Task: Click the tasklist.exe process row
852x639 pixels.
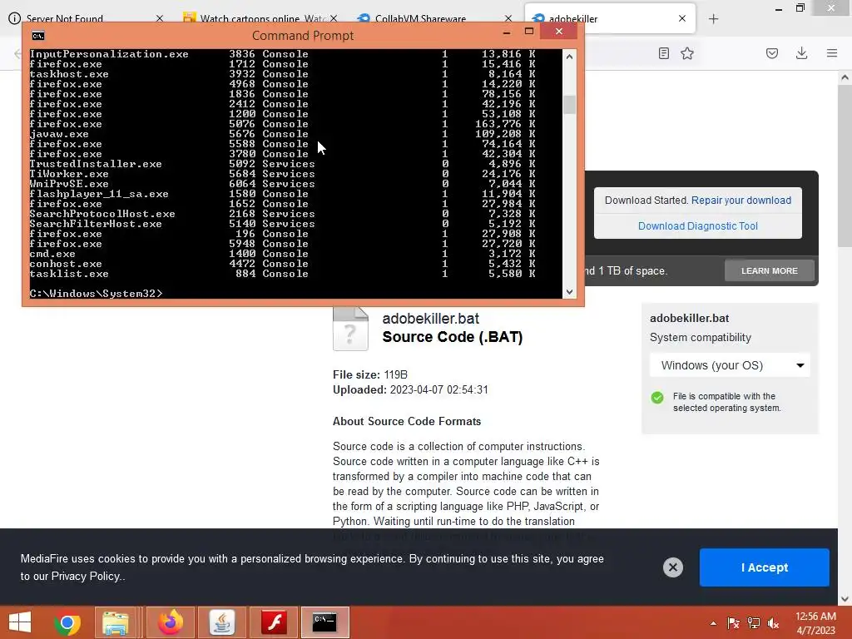Action: coord(283,273)
